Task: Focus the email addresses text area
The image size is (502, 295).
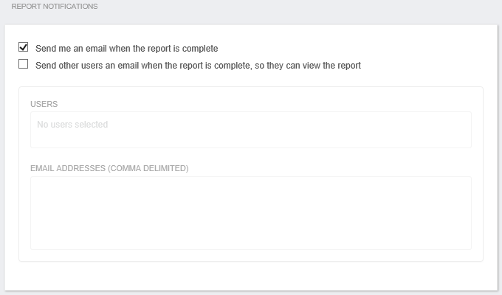Action: 251,213
